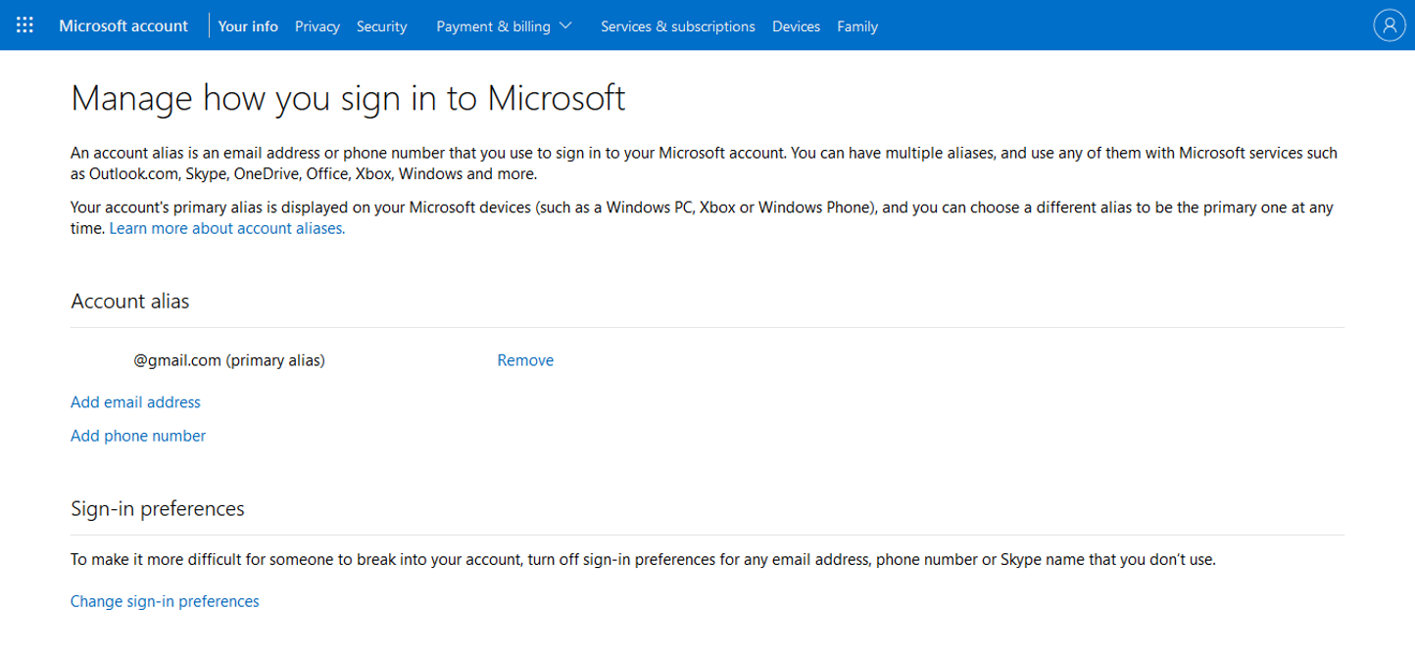Viewport: 1415px width, 656px height.
Task: Click the Sign-in preferences section heading
Action: click(158, 509)
